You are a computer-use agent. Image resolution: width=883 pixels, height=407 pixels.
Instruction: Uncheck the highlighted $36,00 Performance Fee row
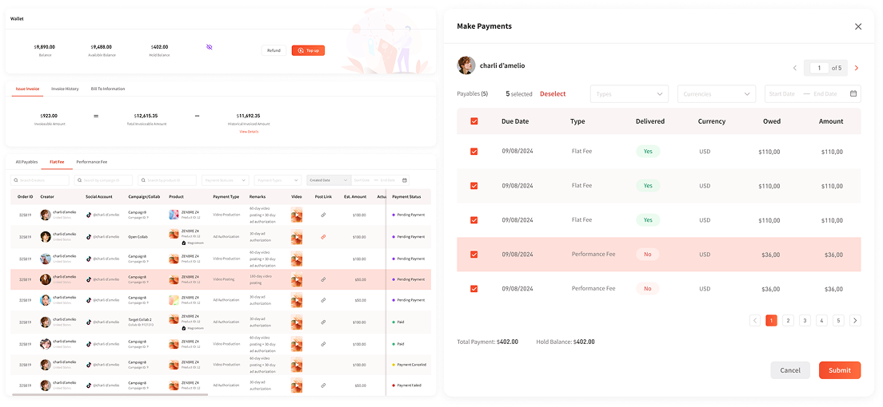point(474,255)
